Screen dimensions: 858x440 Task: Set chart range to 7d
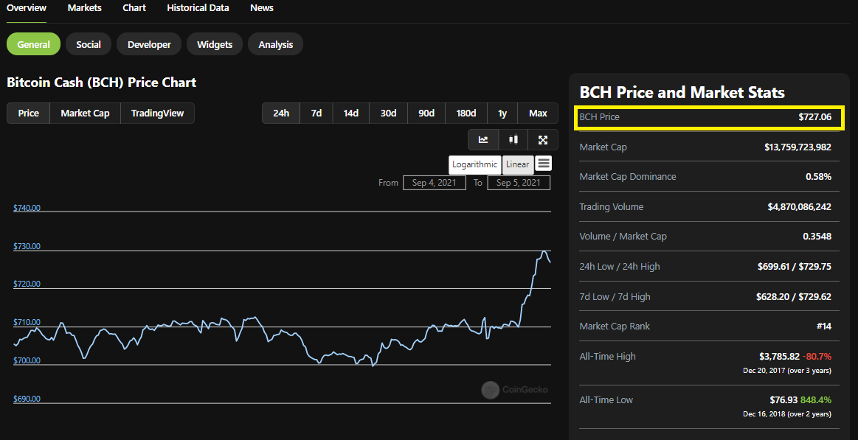click(316, 114)
